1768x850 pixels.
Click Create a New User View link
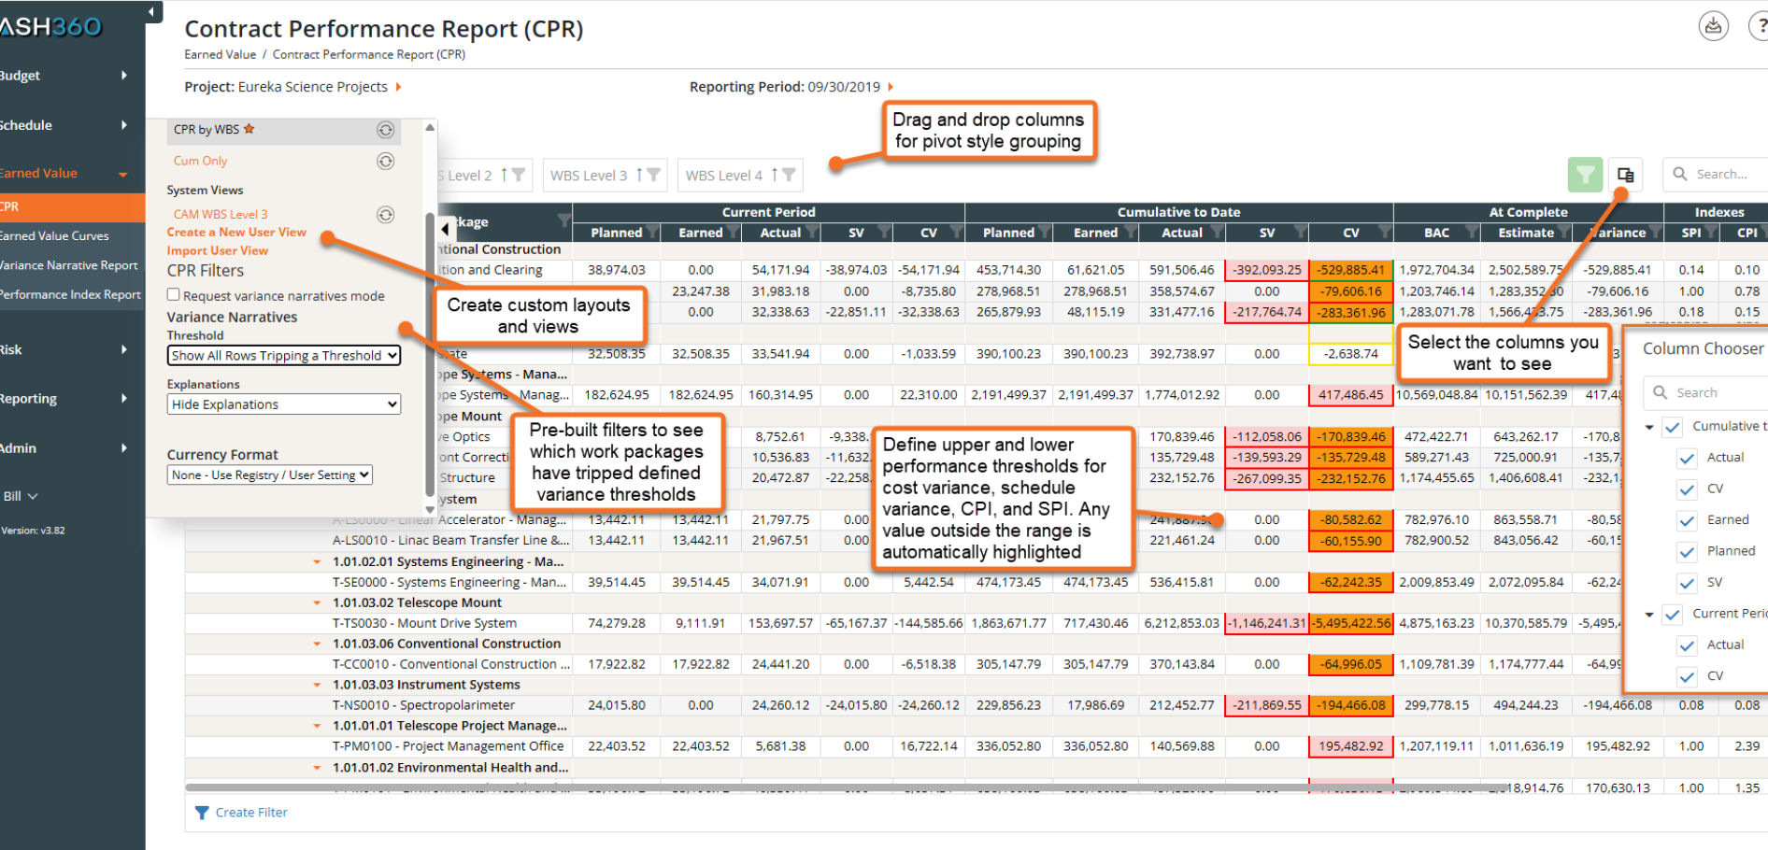[x=236, y=233]
